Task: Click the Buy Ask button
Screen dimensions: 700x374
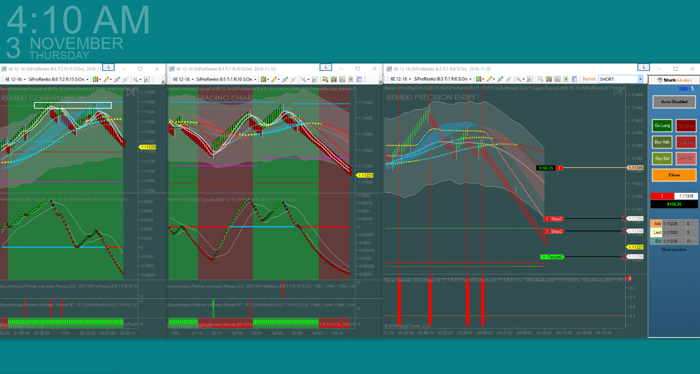Action: pos(662,142)
